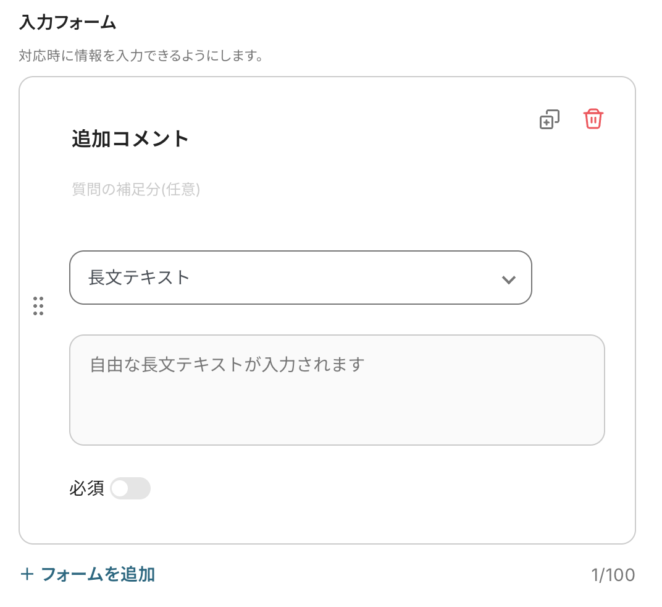The height and width of the screenshot is (607, 662).
Task: Delete form with the red trash icon
Action: click(593, 119)
